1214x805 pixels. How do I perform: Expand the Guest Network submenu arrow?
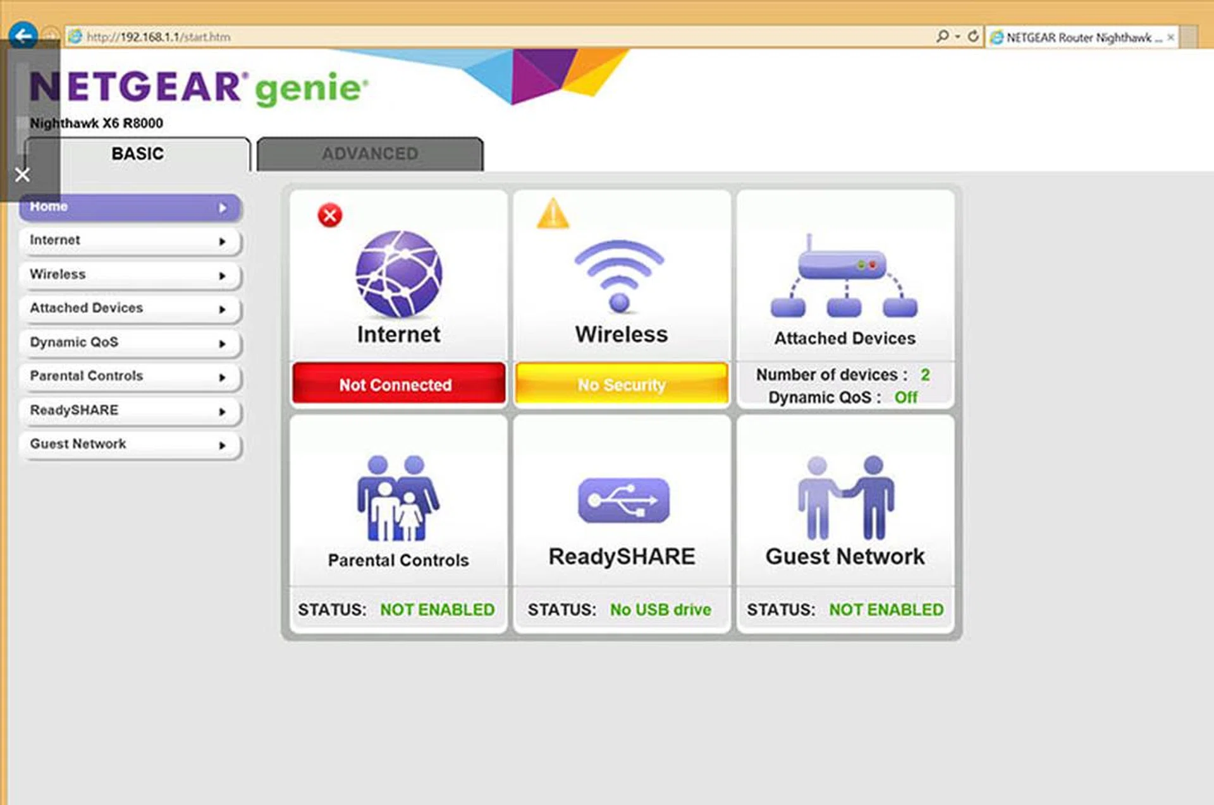pos(222,445)
